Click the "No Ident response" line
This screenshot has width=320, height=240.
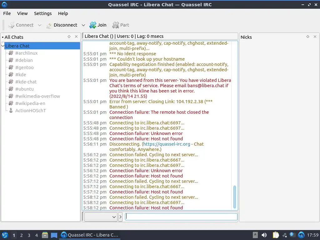tap(132, 54)
